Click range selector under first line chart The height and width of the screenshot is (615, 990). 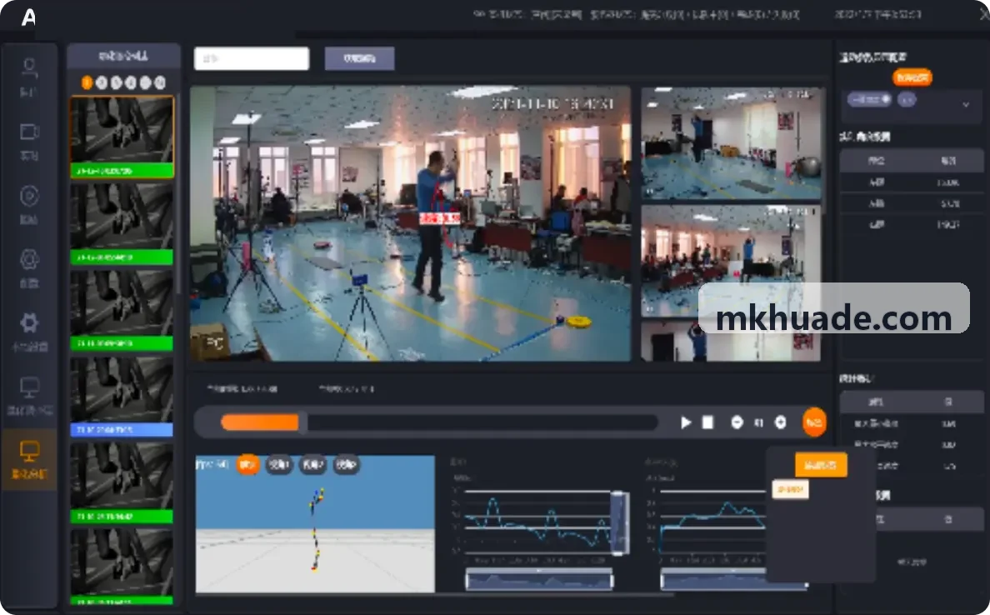tap(539, 579)
